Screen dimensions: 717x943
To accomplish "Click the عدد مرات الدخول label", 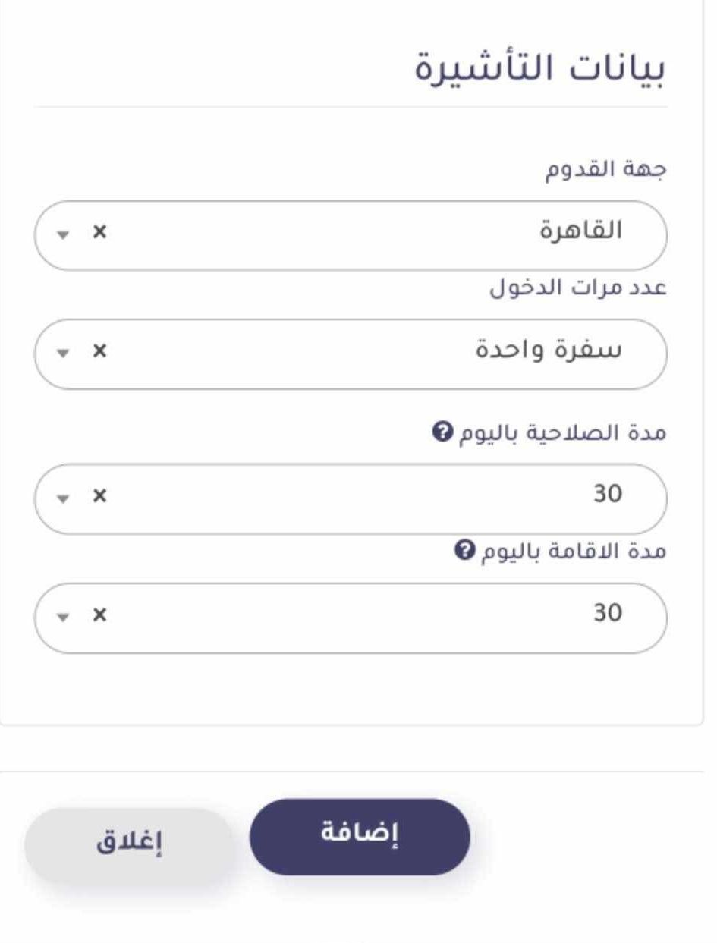I will [x=577, y=289].
